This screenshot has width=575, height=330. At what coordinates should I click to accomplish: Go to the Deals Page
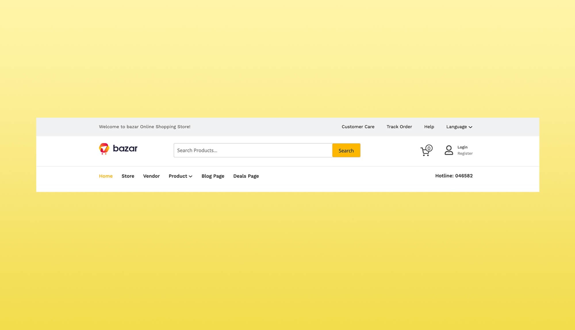246,176
